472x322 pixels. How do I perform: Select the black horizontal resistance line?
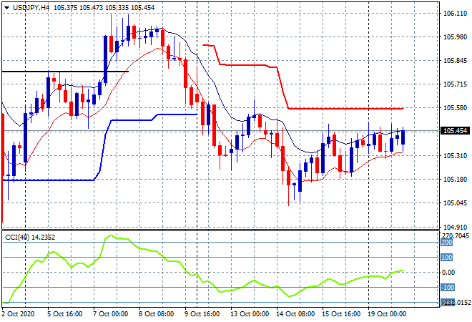[x=65, y=72]
